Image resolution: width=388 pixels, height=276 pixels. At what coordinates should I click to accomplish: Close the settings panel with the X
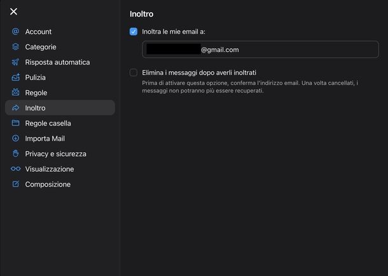(13, 11)
